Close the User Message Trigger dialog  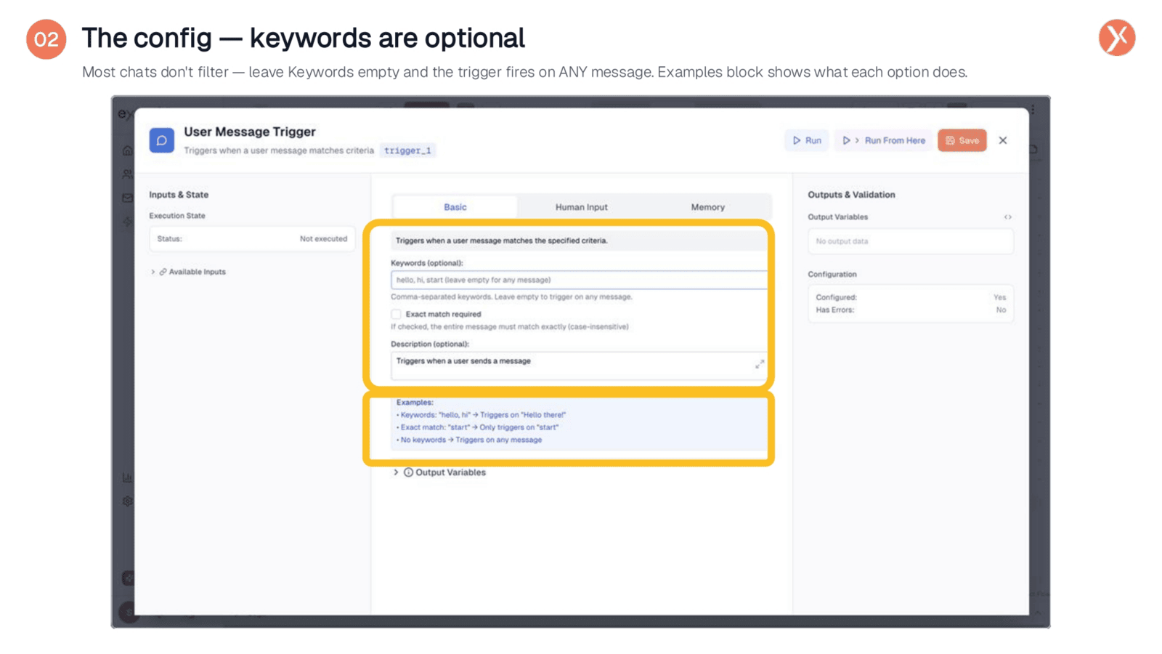click(1003, 140)
